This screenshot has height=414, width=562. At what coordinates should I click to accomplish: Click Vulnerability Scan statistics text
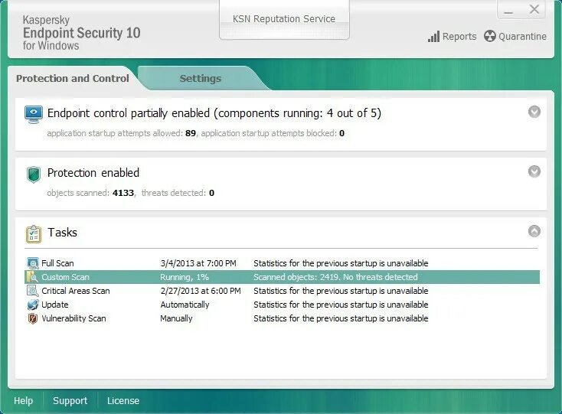tap(341, 318)
